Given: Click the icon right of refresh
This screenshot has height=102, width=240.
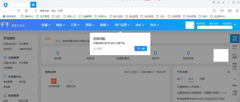Looking at the screenshot, I should pyautogui.click(x=26, y=11).
